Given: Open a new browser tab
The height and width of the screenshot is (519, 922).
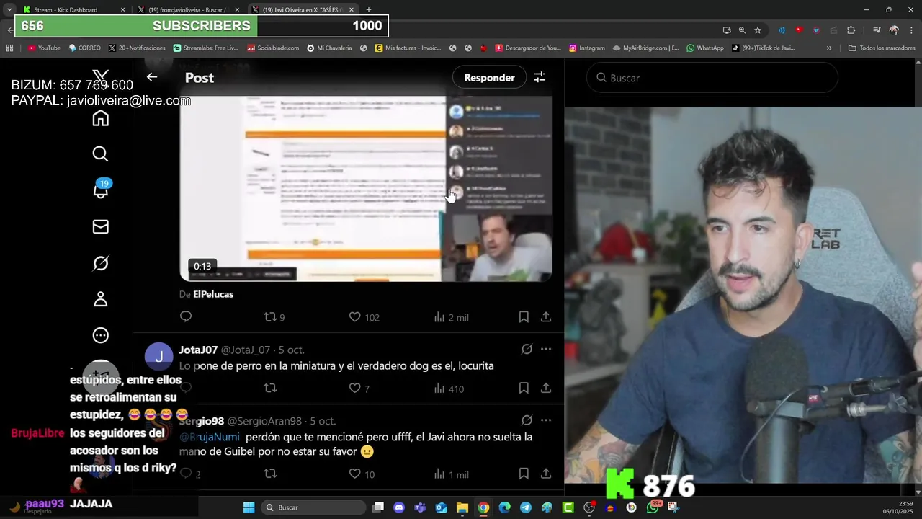Looking at the screenshot, I should click(369, 10).
